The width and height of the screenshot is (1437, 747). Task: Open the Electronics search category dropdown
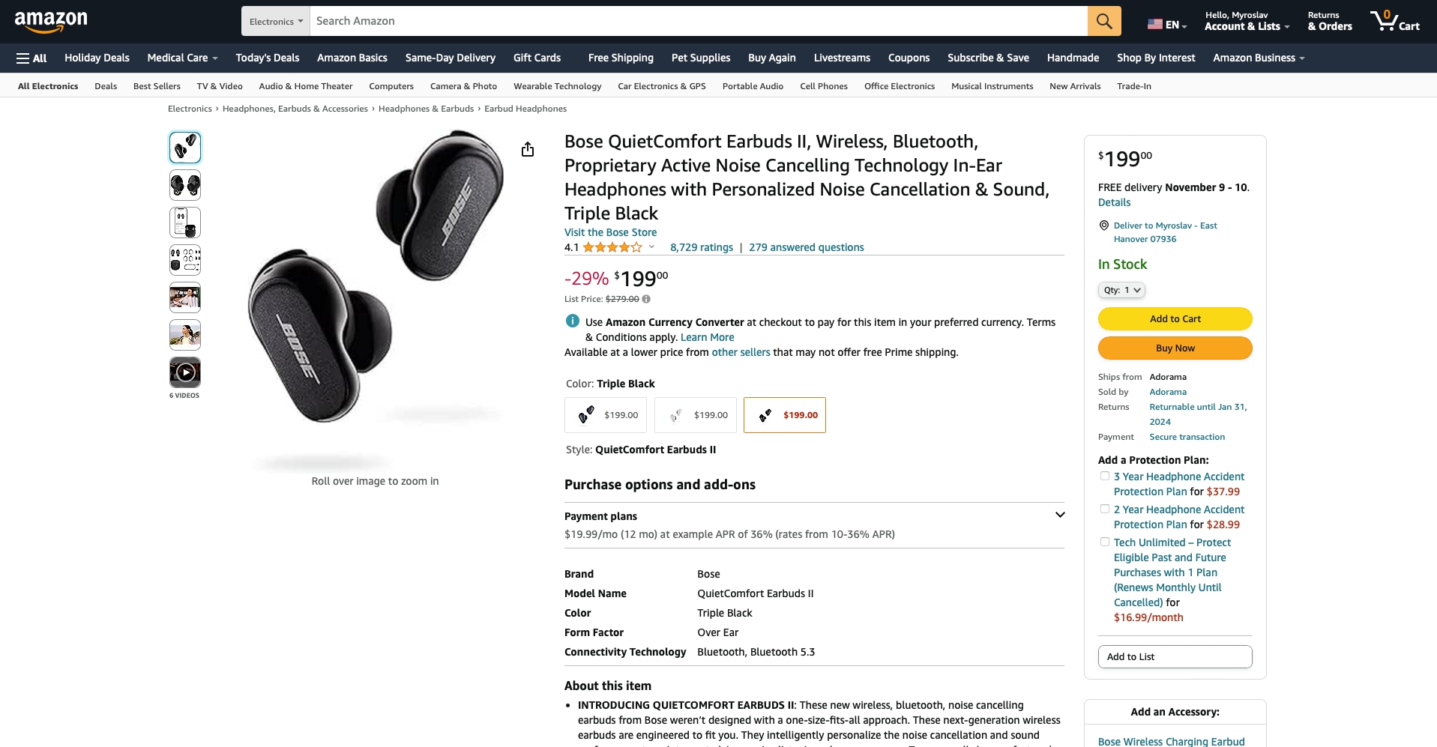(x=276, y=22)
